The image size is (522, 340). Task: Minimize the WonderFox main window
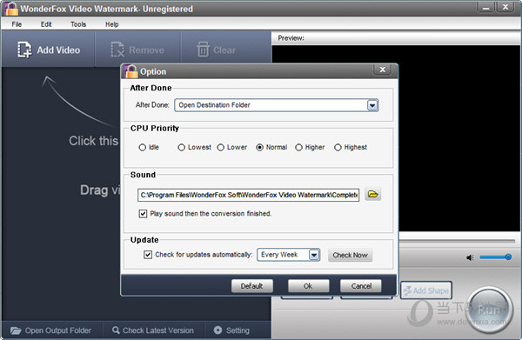pyautogui.click(x=486, y=7)
